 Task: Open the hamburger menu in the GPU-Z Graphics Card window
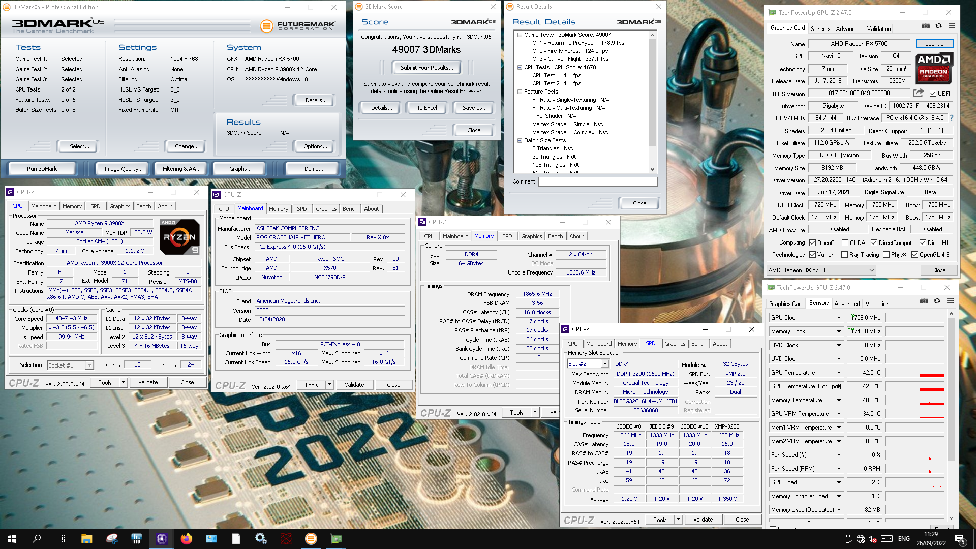(952, 26)
